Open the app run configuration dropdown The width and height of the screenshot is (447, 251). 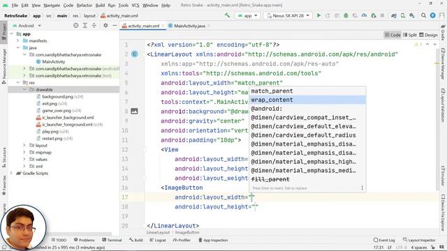point(247,15)
